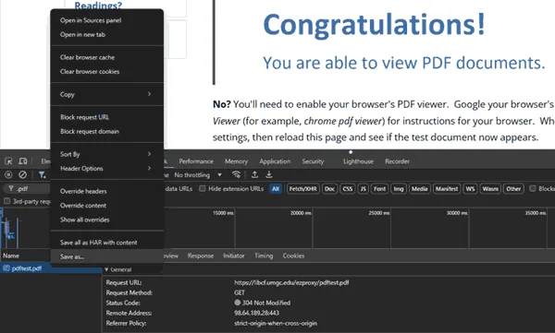Select the JS filter type
This screenshot has height=333, width=555.
click(364, 189)
